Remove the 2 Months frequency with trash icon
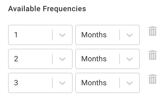The image size is (165, 97). [x=152, y=55]
